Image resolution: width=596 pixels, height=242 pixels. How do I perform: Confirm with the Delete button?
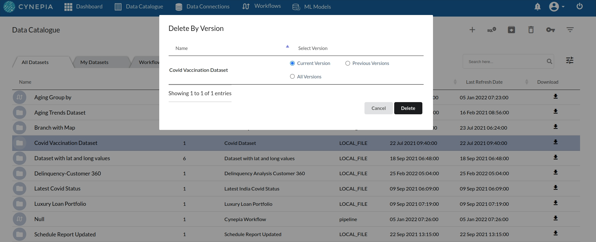[408, 108]
